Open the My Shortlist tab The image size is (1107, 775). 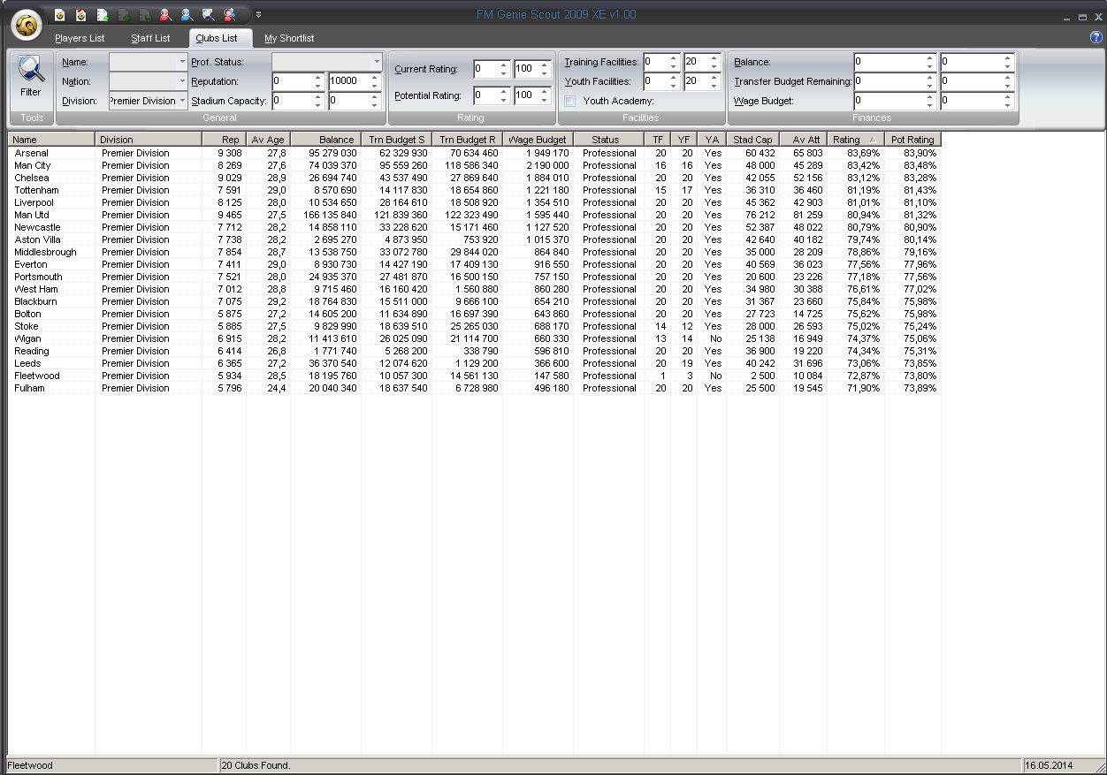pos(289,38)
